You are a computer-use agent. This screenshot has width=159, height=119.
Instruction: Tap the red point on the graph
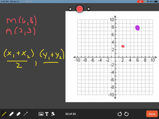point(123,46)
